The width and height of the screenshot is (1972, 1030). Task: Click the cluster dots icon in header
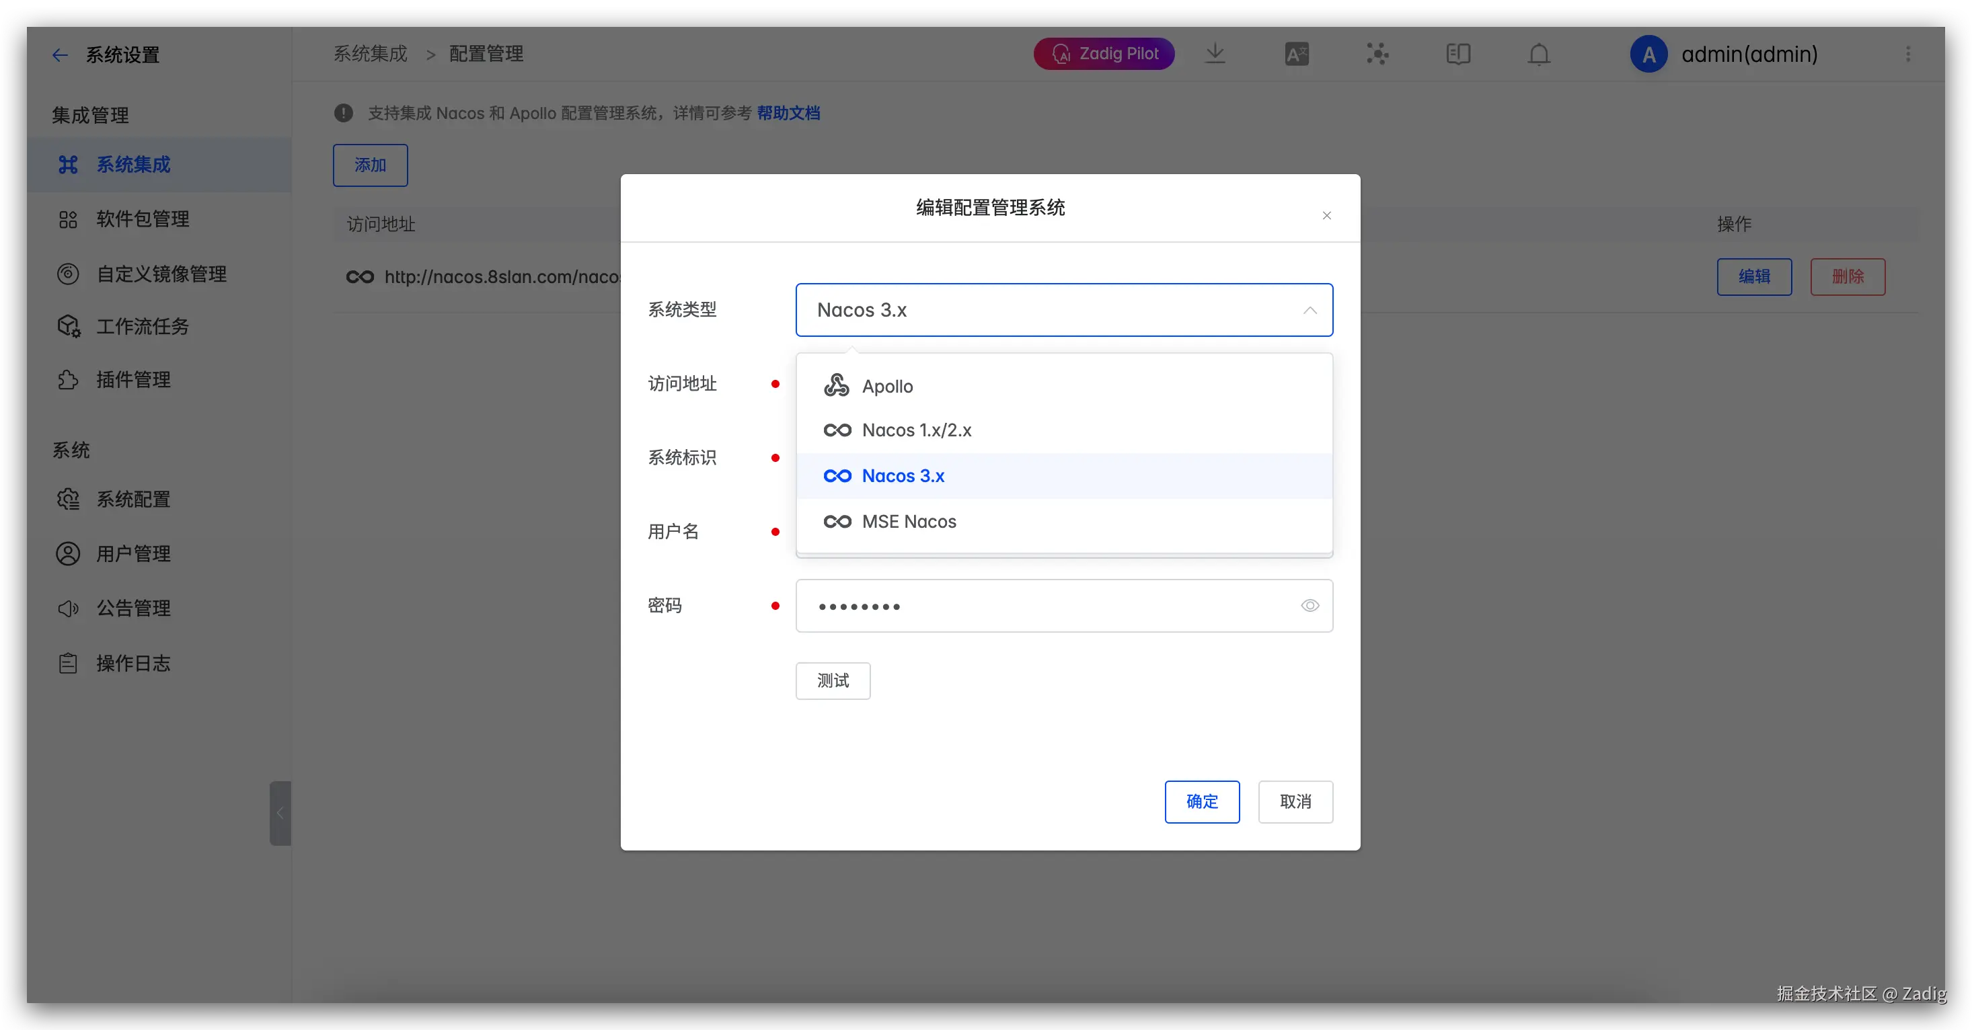point(1377,54)
